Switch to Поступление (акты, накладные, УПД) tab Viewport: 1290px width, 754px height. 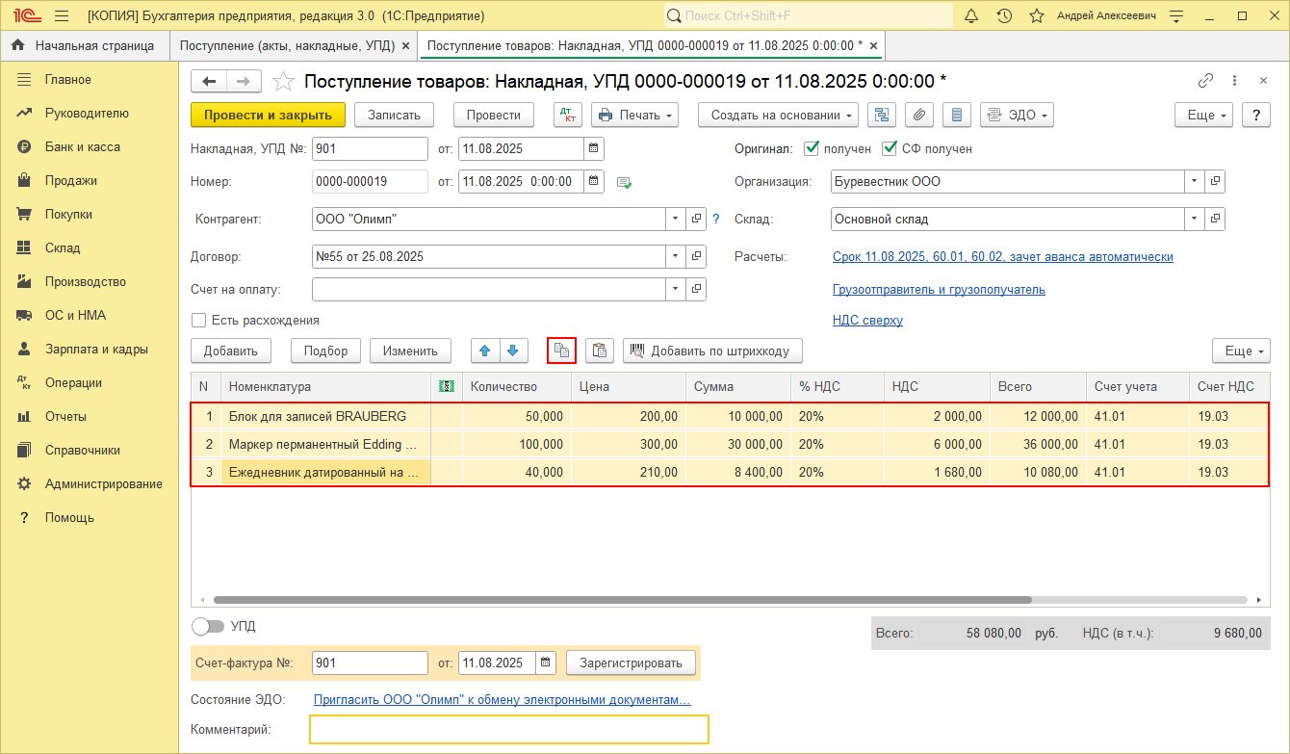(286, 45)
